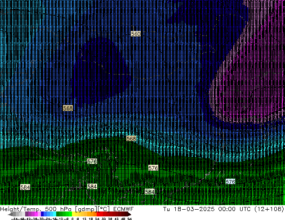This screenshot has width=285, height=220.
Task: Pick the cyan swatch in the legend
Action: click(x=54, y=214)
